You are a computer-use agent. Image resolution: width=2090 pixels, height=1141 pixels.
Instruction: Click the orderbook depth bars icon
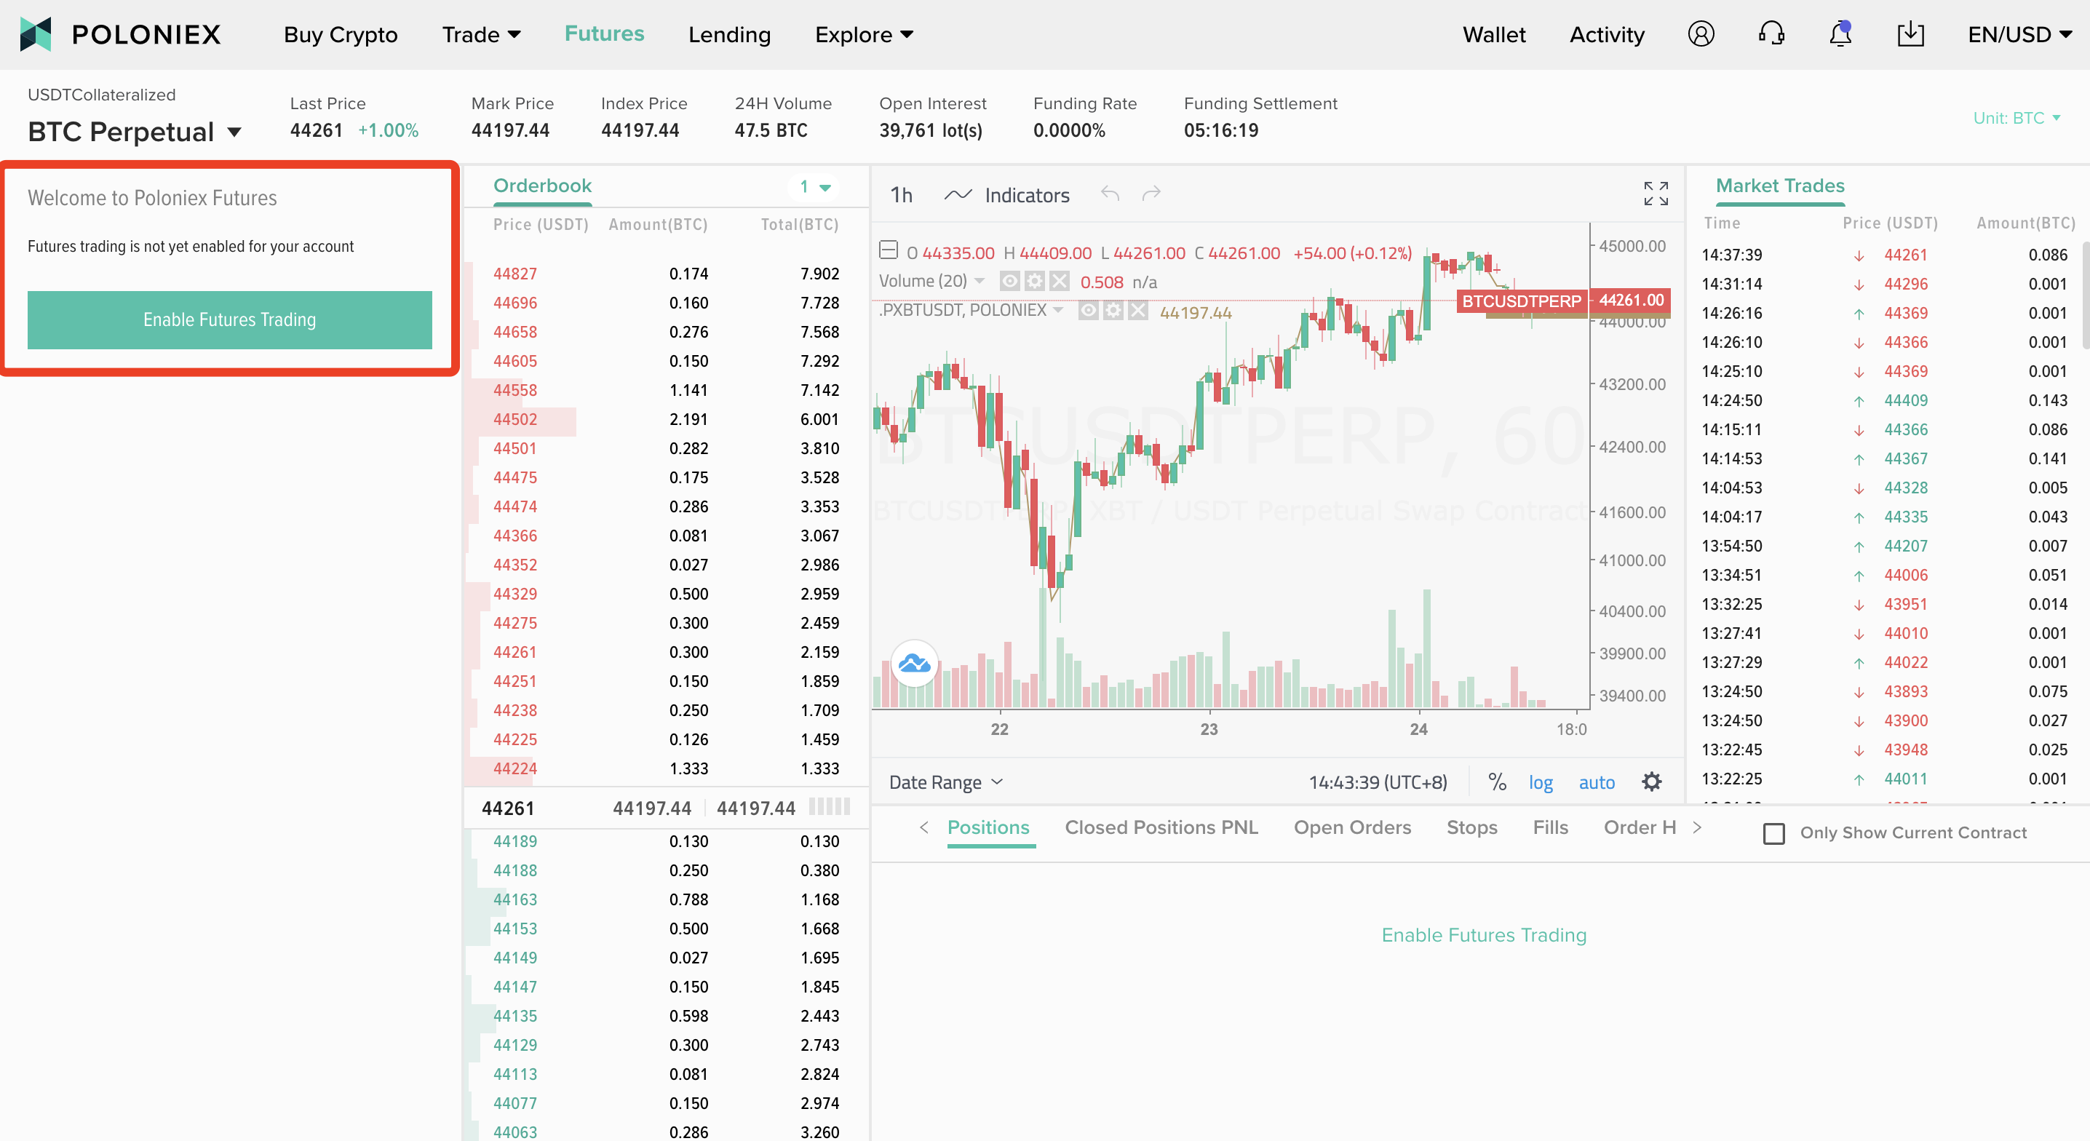point(829,808)
